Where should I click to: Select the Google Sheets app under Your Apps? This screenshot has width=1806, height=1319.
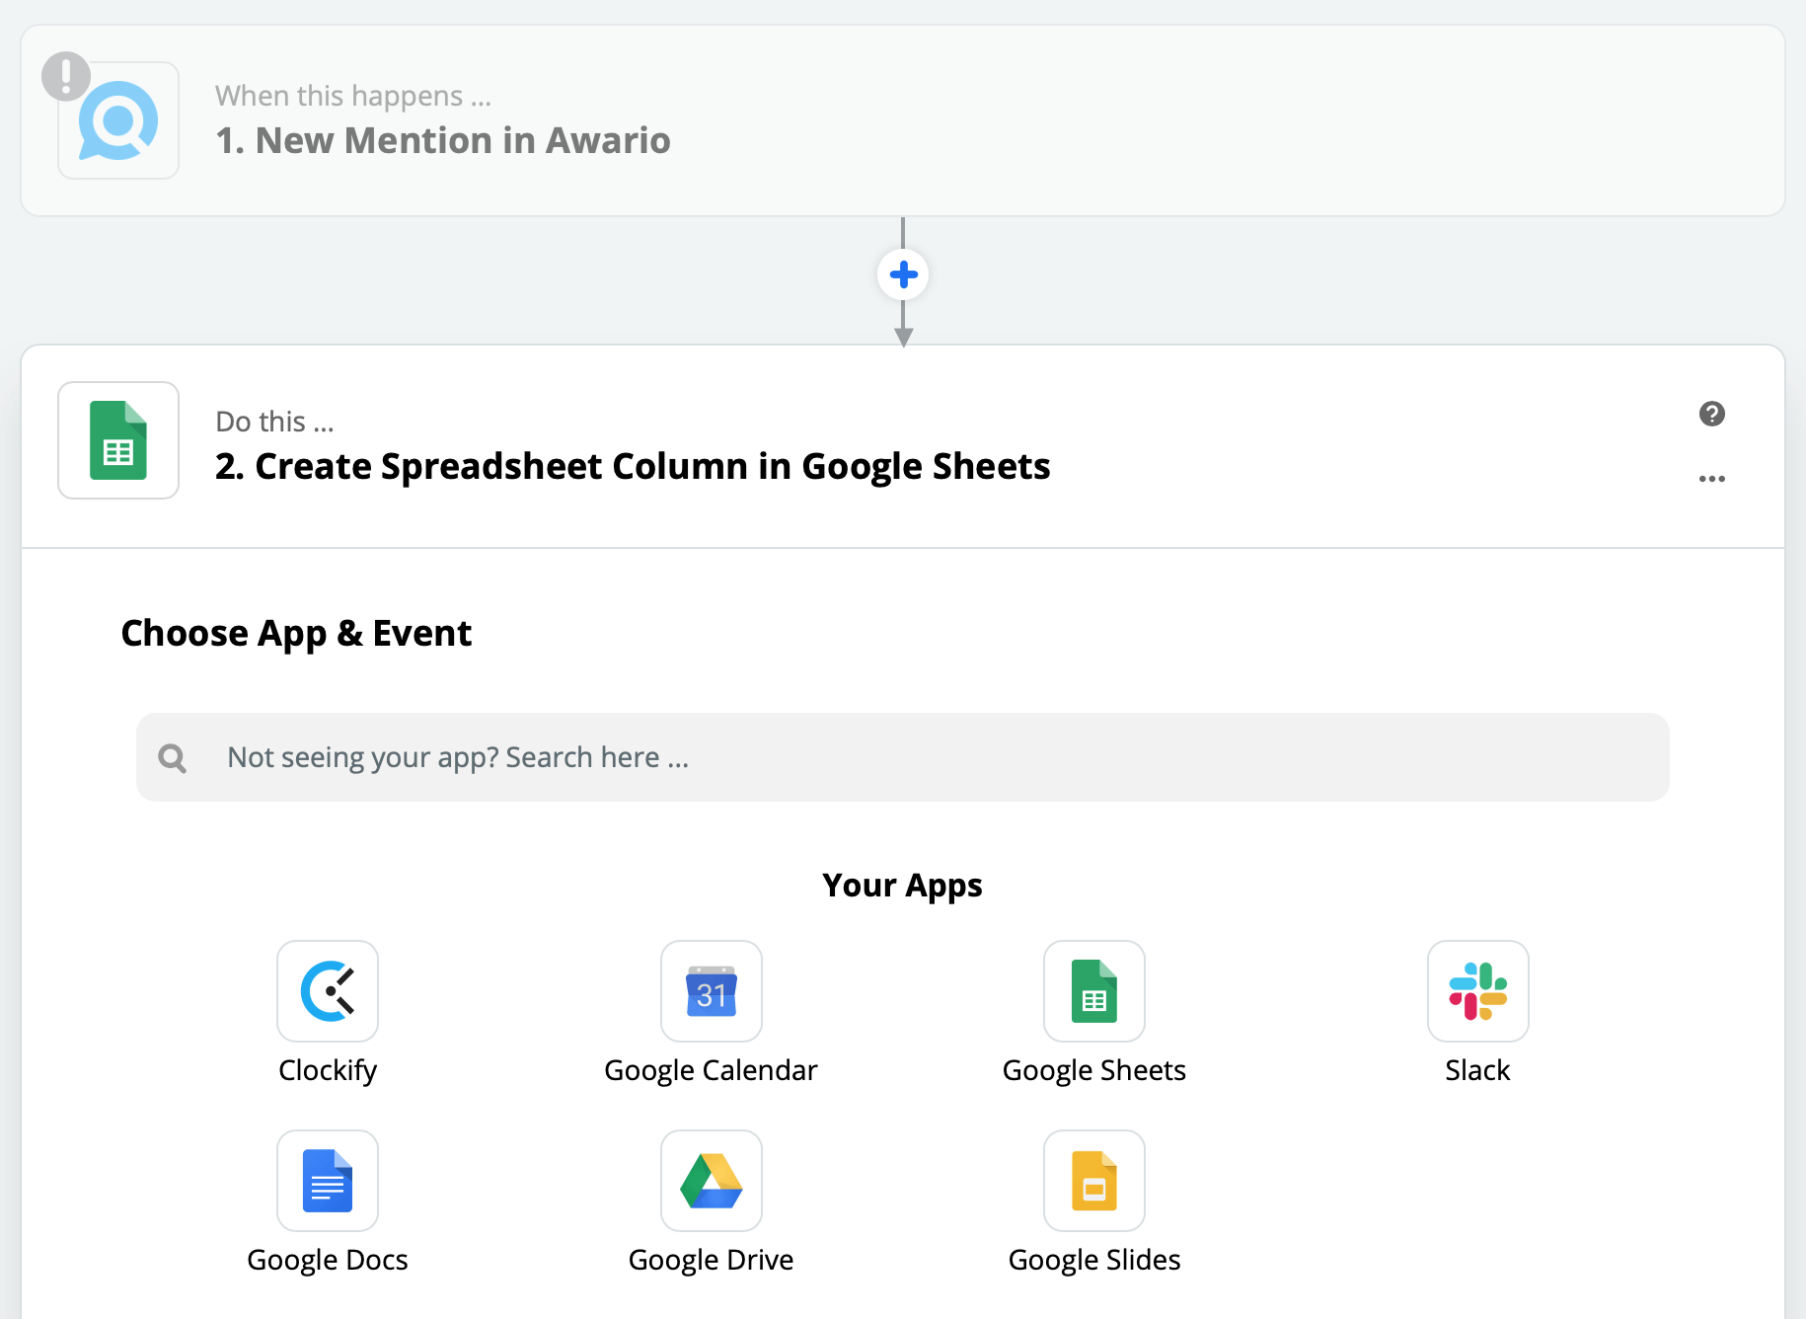click(x=1094, y=991)
